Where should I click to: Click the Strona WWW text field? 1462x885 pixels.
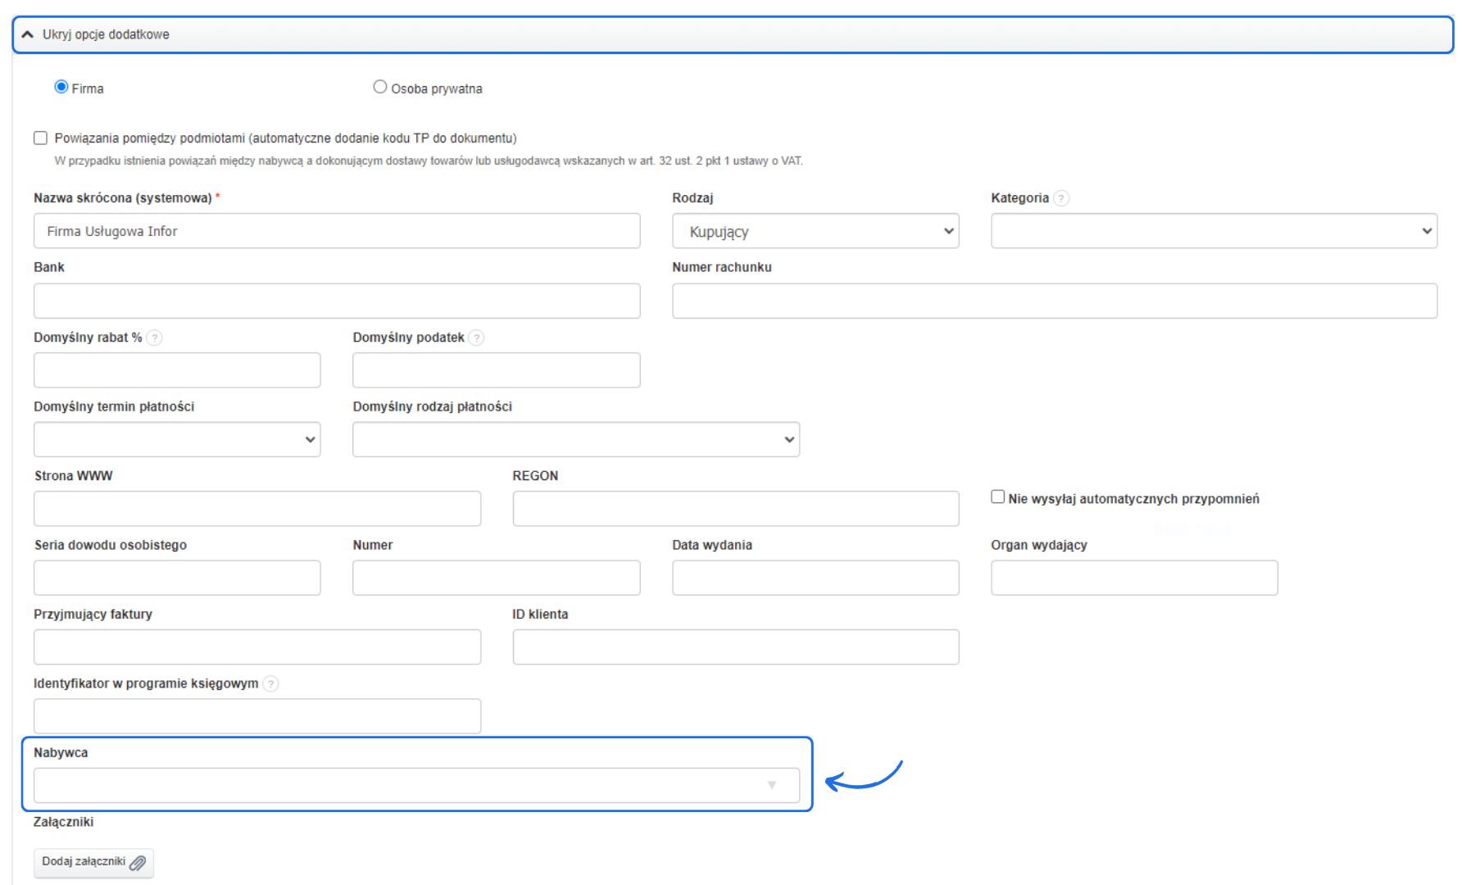[x=257, y=509]
